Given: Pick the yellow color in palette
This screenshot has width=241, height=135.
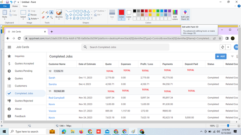Looking at the screenshot, I should [x=154, y=11].
